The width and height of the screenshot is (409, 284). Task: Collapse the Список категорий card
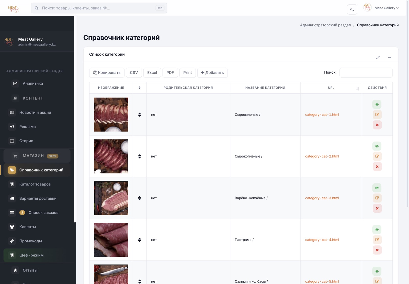point(390,58)
